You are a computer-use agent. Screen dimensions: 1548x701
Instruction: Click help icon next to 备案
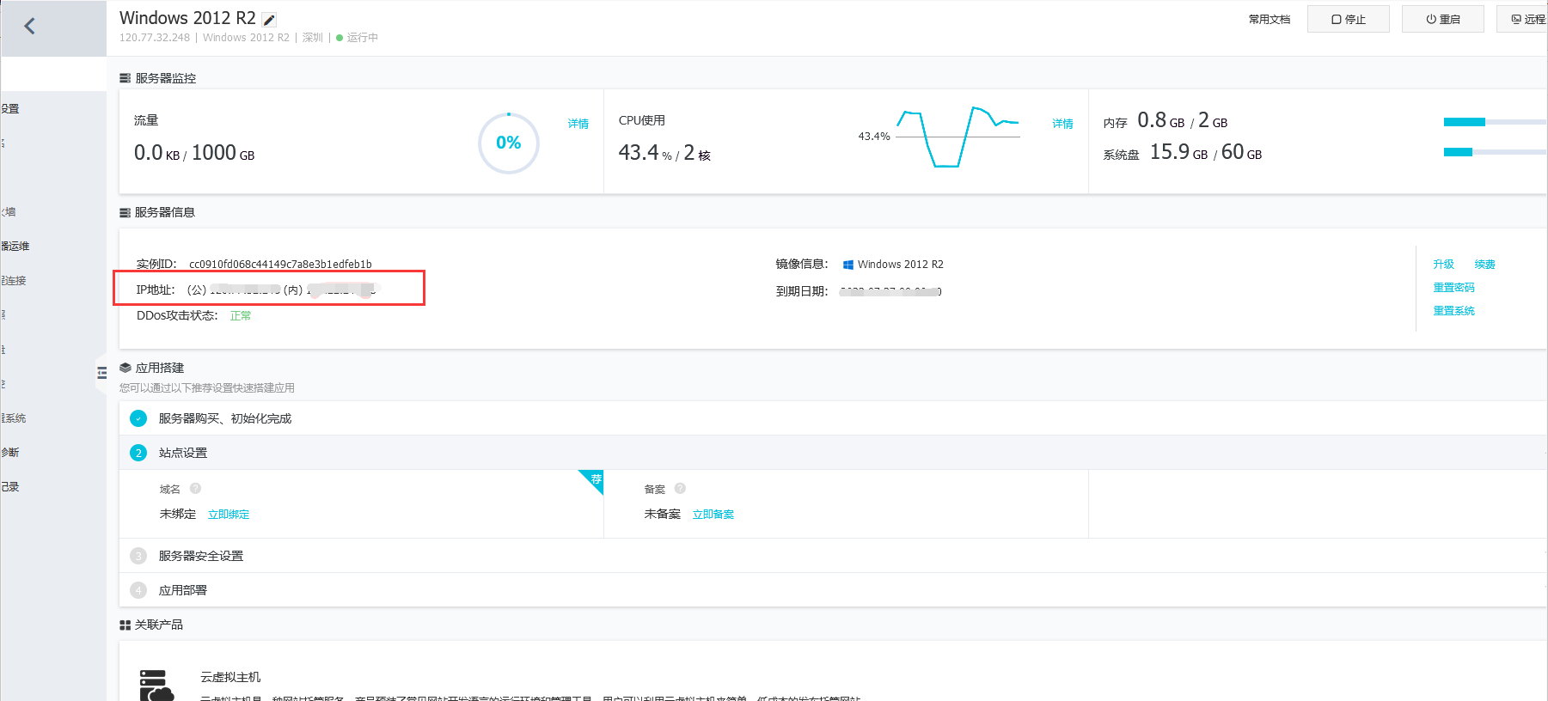680,489
